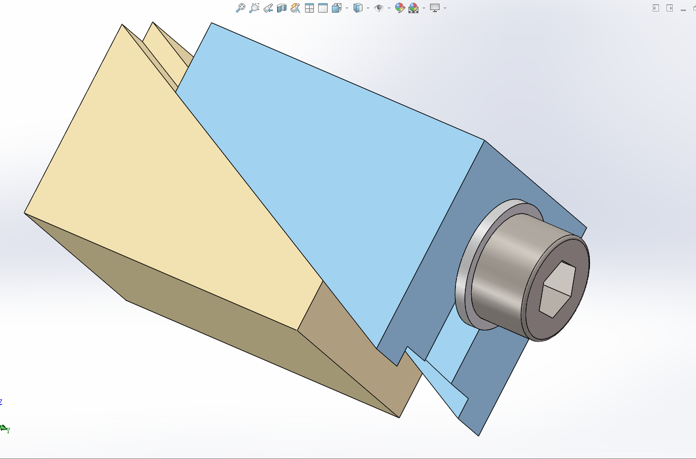The width and height of the screenshot is (696, 459).
Task: Click the View Settings monitor icon
Action: pyautogui.click(x=435, y=8)
